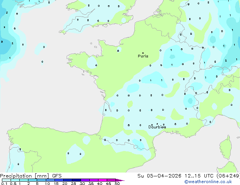Click the legend value '45'
The image size is (240, 185).
(108, 183)
